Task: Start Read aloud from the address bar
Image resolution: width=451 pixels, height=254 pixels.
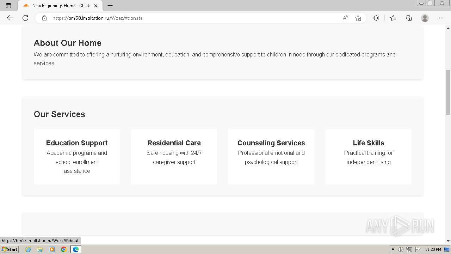Action: point(345,18)
